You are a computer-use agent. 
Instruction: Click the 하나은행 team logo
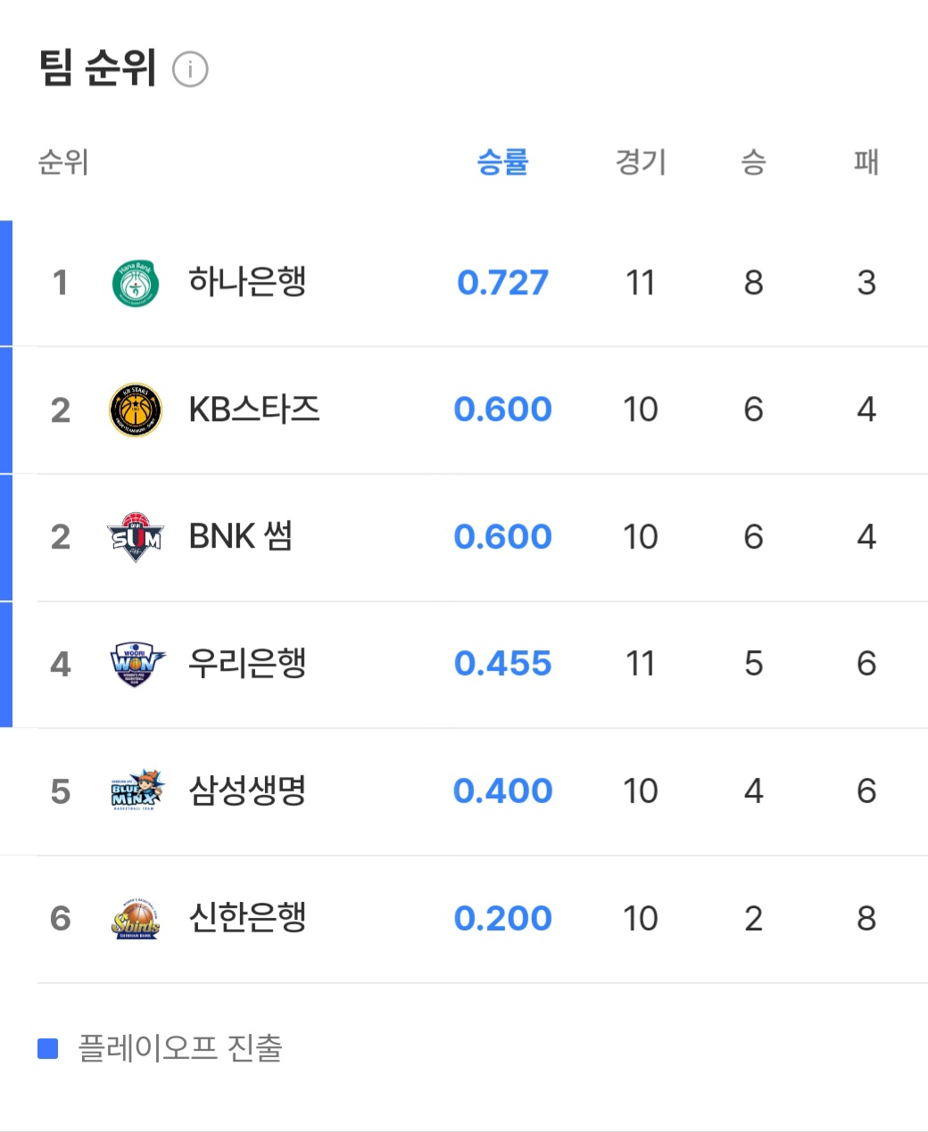136,284
